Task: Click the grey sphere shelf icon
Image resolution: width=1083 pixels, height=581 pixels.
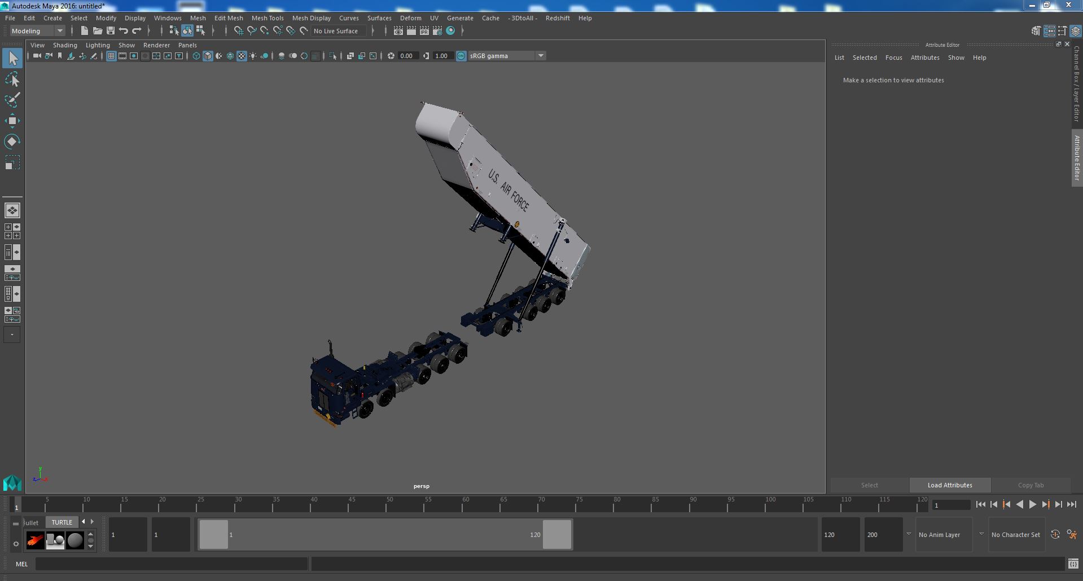Action: click(x=74, y=540)
